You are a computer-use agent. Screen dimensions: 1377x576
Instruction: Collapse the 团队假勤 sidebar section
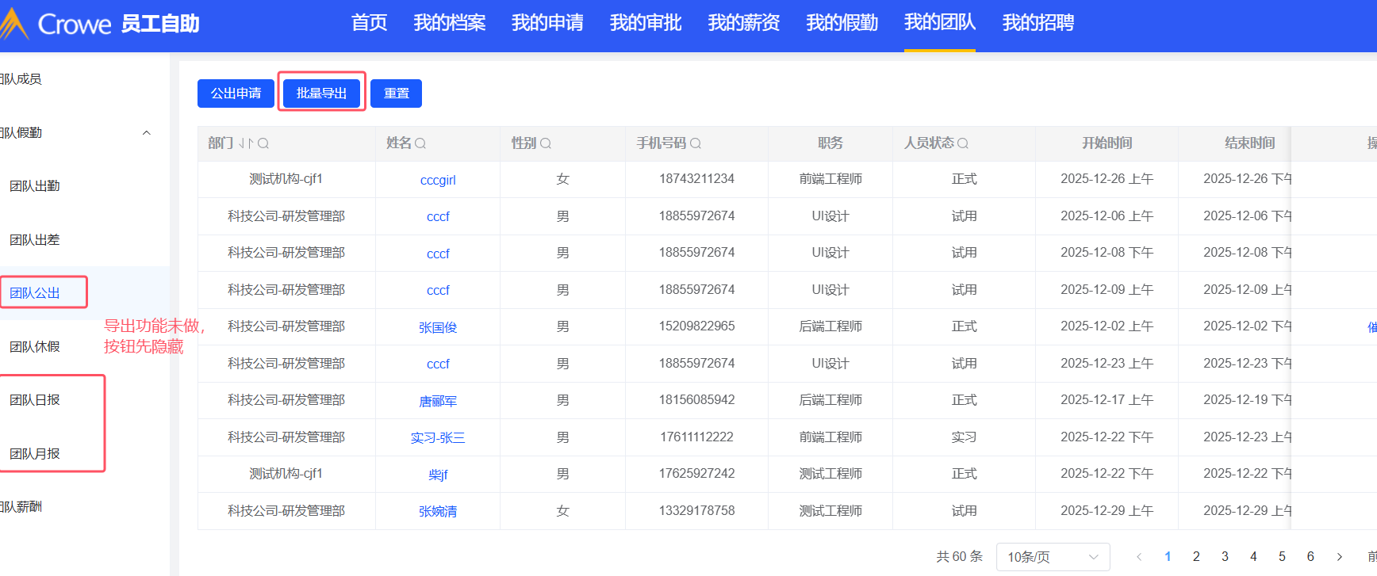click(x=147, y=133)
